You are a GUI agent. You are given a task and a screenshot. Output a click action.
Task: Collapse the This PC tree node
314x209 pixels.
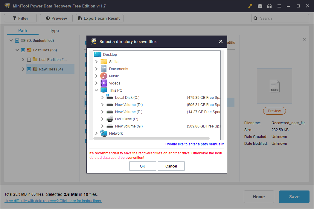[x=96, y=90]
